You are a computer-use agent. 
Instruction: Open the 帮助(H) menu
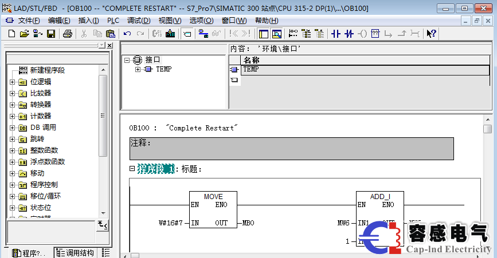click(x=267, y=21)
